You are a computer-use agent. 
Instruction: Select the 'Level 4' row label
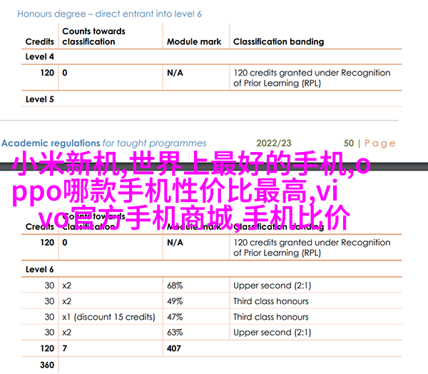click(x=39, y=56)
